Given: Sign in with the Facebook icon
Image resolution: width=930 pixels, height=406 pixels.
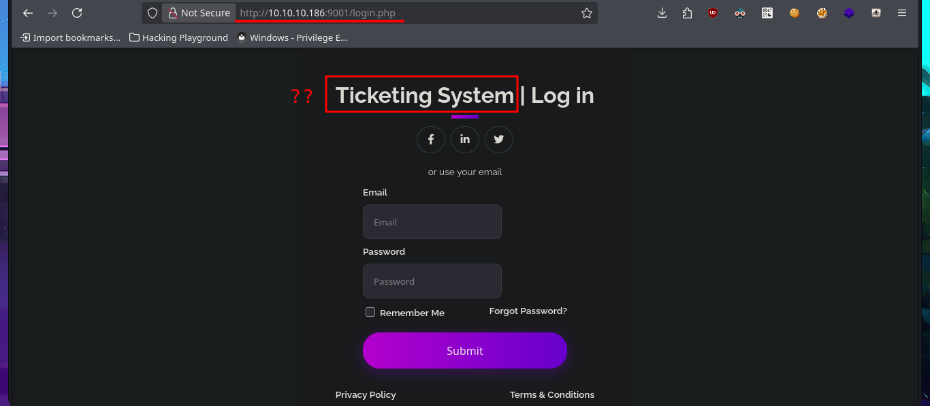Looking at the screenshot, I should click(431, 140).
